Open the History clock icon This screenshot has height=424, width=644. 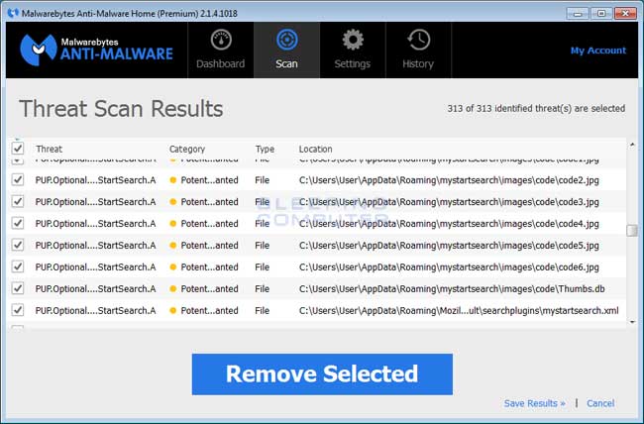tap(418, 40)
